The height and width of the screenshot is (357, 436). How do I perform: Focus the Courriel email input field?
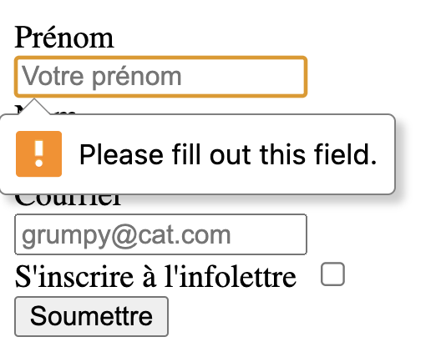tap(160, 234)
